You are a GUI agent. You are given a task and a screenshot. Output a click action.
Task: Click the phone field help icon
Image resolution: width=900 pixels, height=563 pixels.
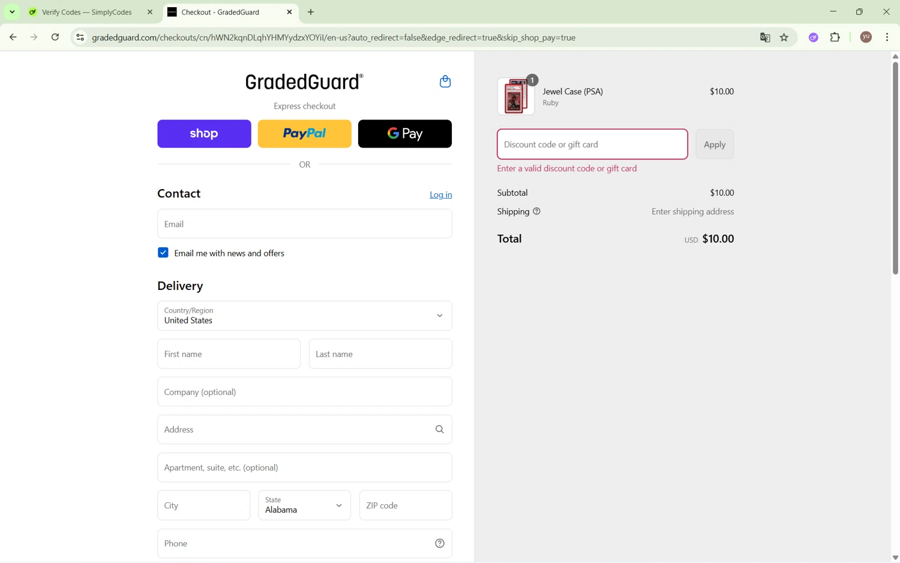pos(439,544)
